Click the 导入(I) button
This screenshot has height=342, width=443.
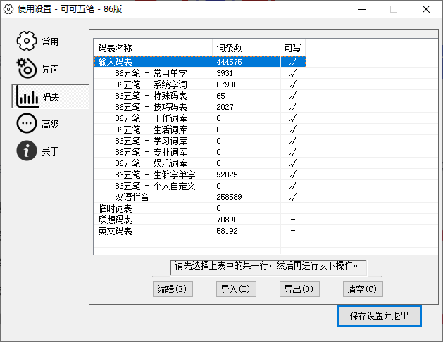point(236,289)
